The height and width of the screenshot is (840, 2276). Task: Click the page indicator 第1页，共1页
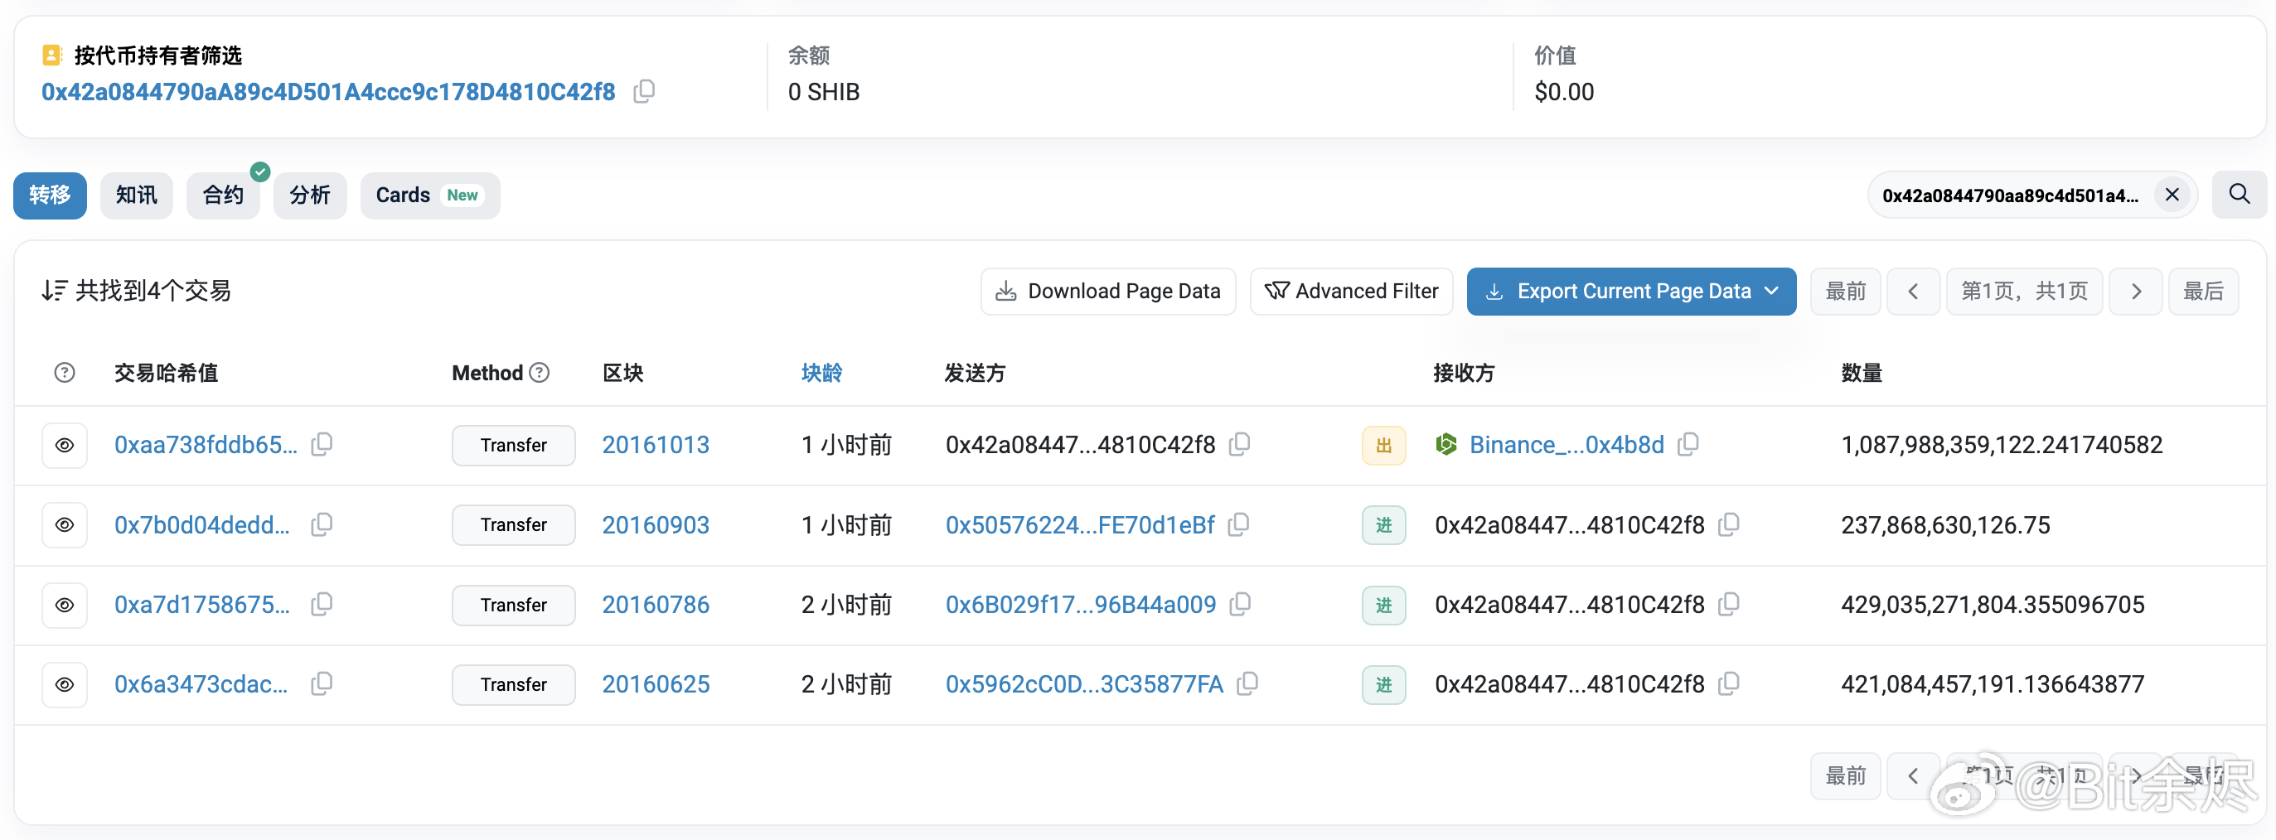(x=2024, y=292)
